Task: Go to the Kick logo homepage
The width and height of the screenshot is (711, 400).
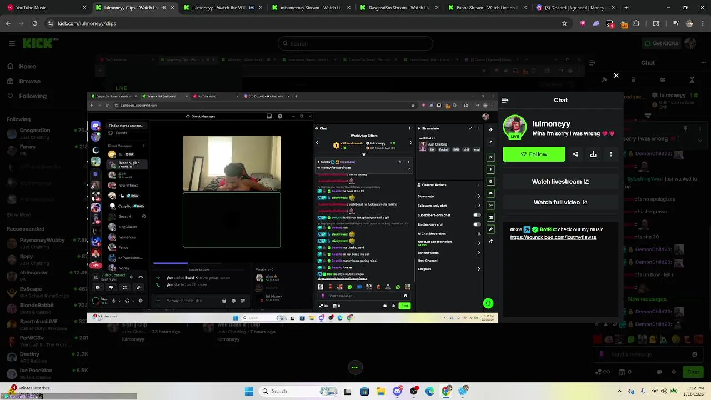Action: pos(41,43)
